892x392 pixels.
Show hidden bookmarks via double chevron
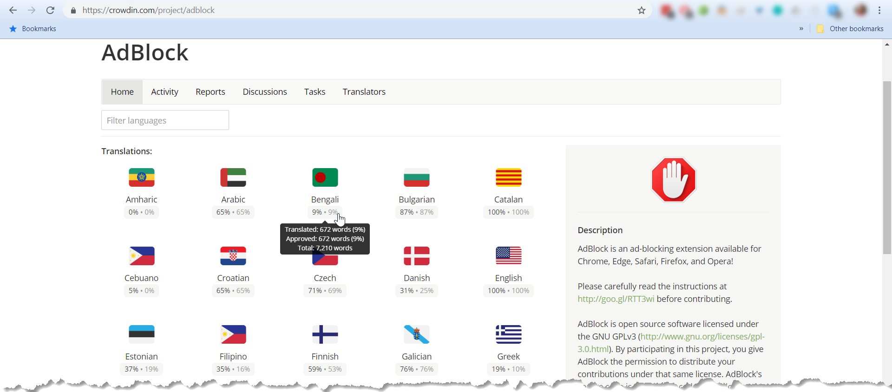click(801, 29)
